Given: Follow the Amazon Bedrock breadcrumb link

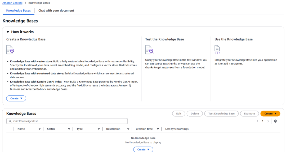Looking at the screenshot, I should [12, 3].
